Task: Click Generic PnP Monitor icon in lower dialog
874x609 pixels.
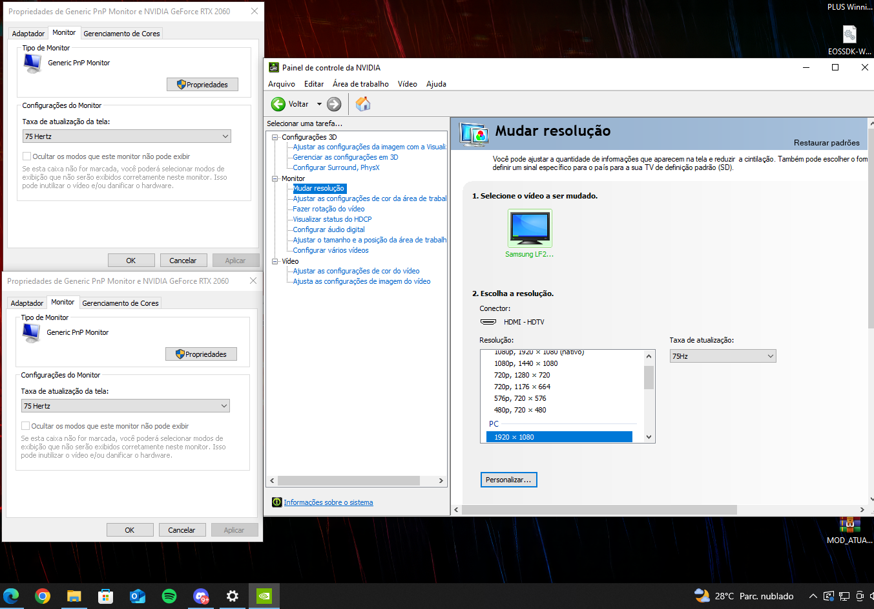Action: [31, 333]
